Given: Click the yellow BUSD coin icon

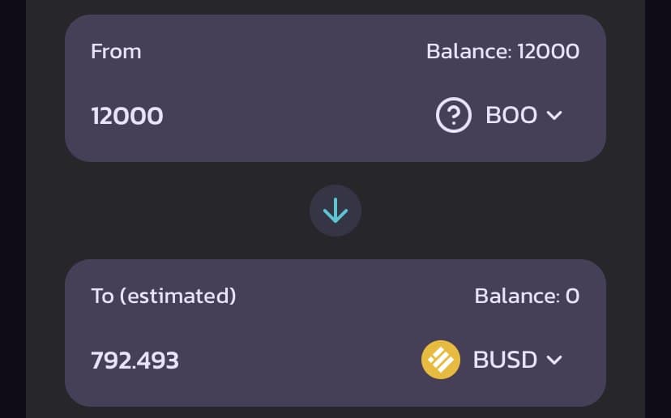Looking at the screenshot, I should click(441, 360).
